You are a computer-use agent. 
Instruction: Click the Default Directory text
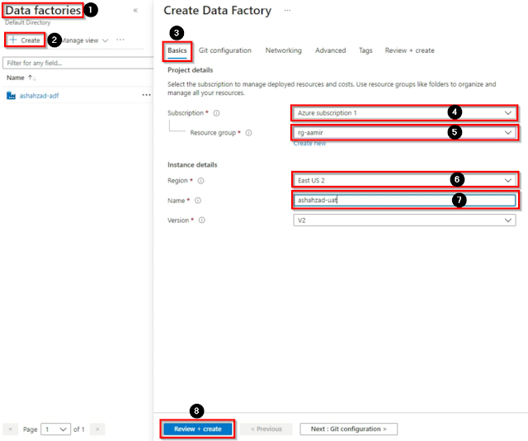click(27, 22)
